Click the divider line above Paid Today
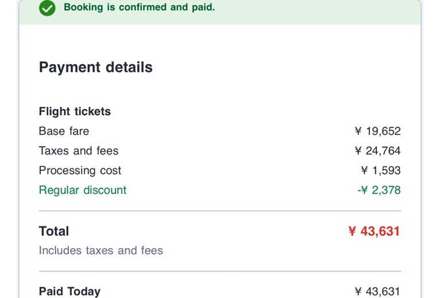This screenshot has width=440, height=298. [x=220, y=271]
